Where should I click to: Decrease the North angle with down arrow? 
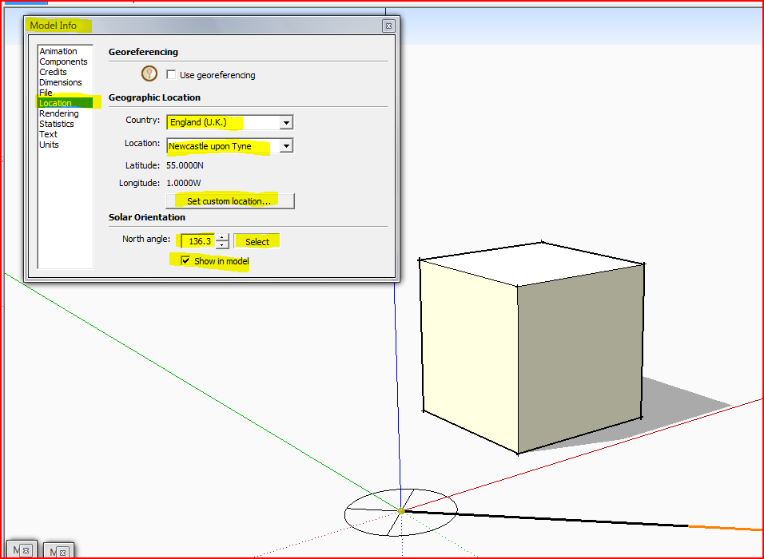222,245
